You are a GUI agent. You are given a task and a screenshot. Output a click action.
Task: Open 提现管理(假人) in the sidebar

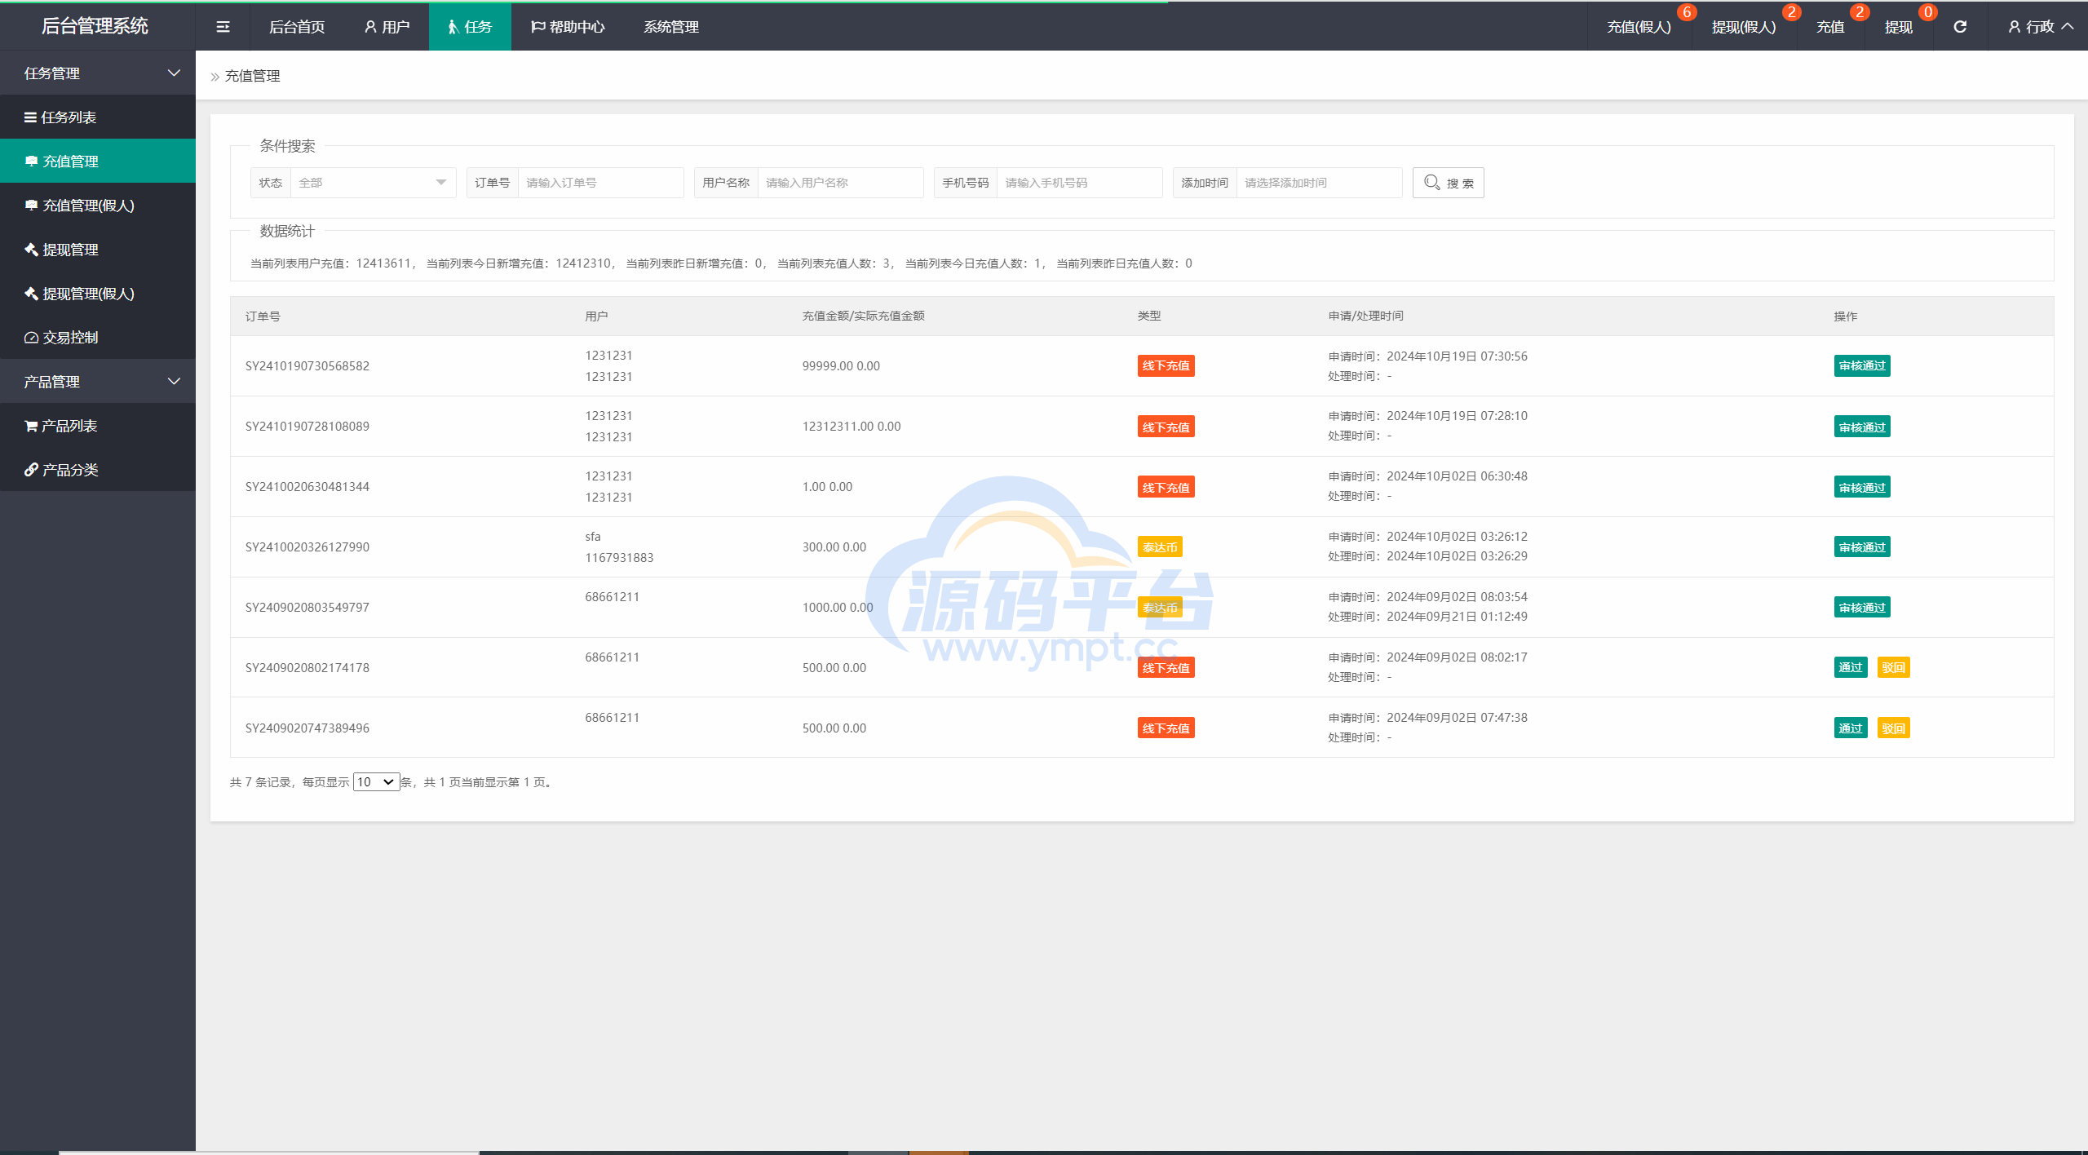98,293
